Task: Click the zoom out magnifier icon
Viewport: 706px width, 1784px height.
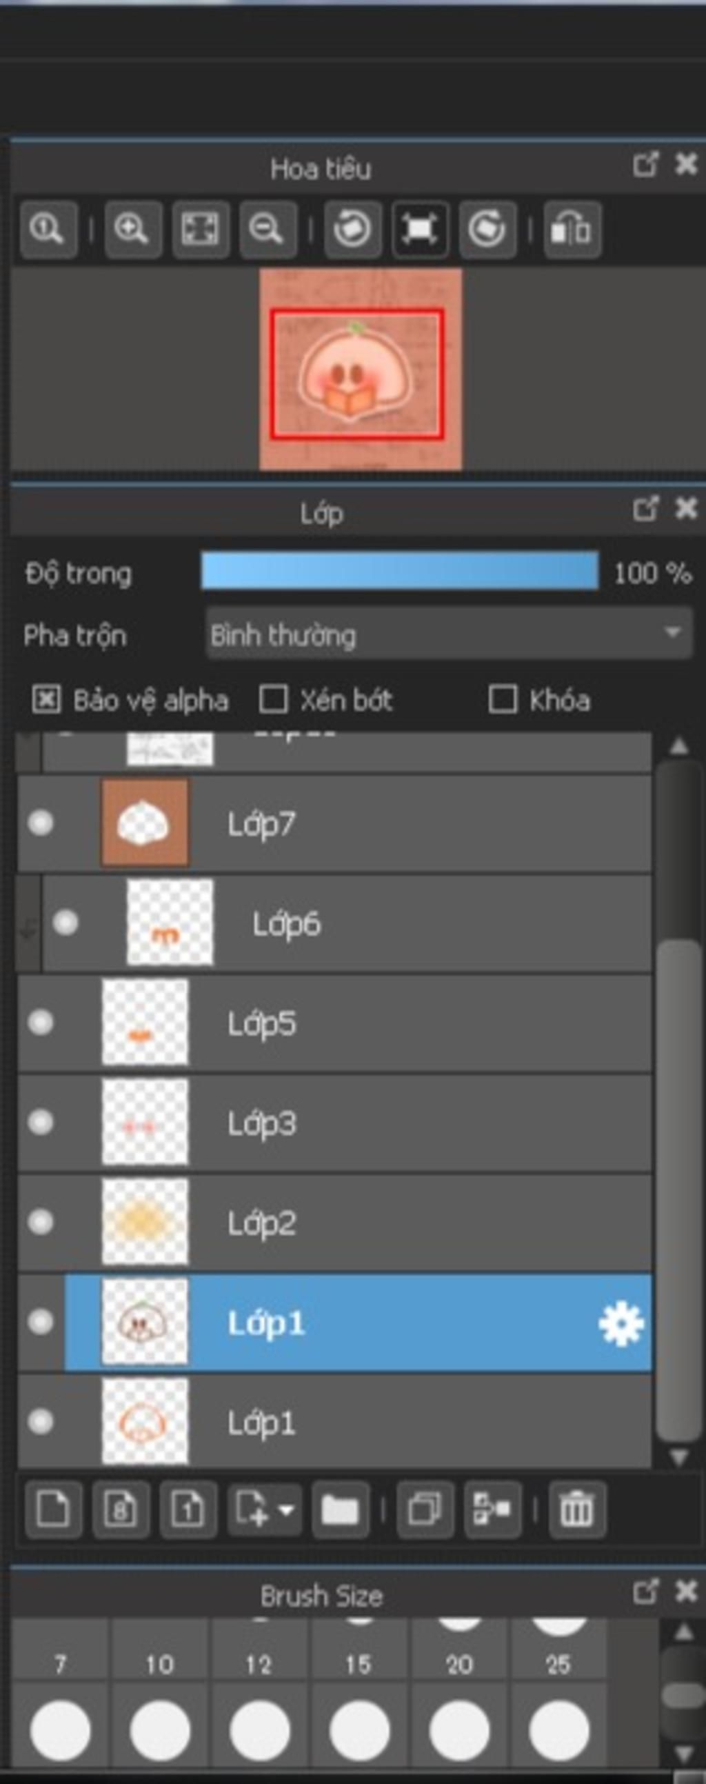Action: pos(268,229)
